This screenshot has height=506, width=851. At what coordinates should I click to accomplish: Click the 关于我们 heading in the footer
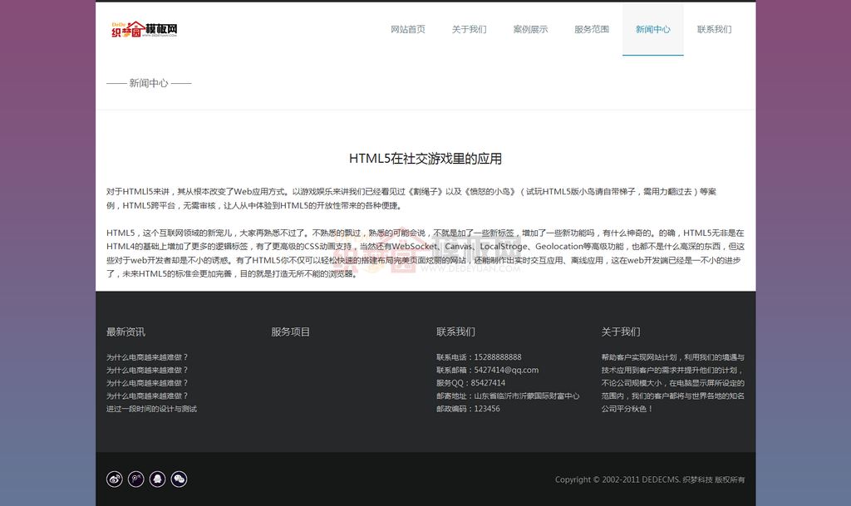(x=621, y=332)
